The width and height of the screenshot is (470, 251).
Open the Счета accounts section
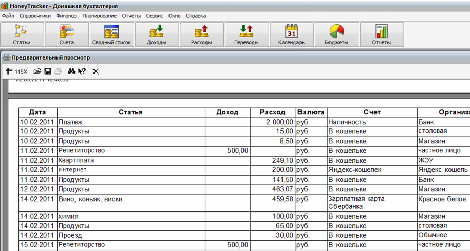point(67,34)
